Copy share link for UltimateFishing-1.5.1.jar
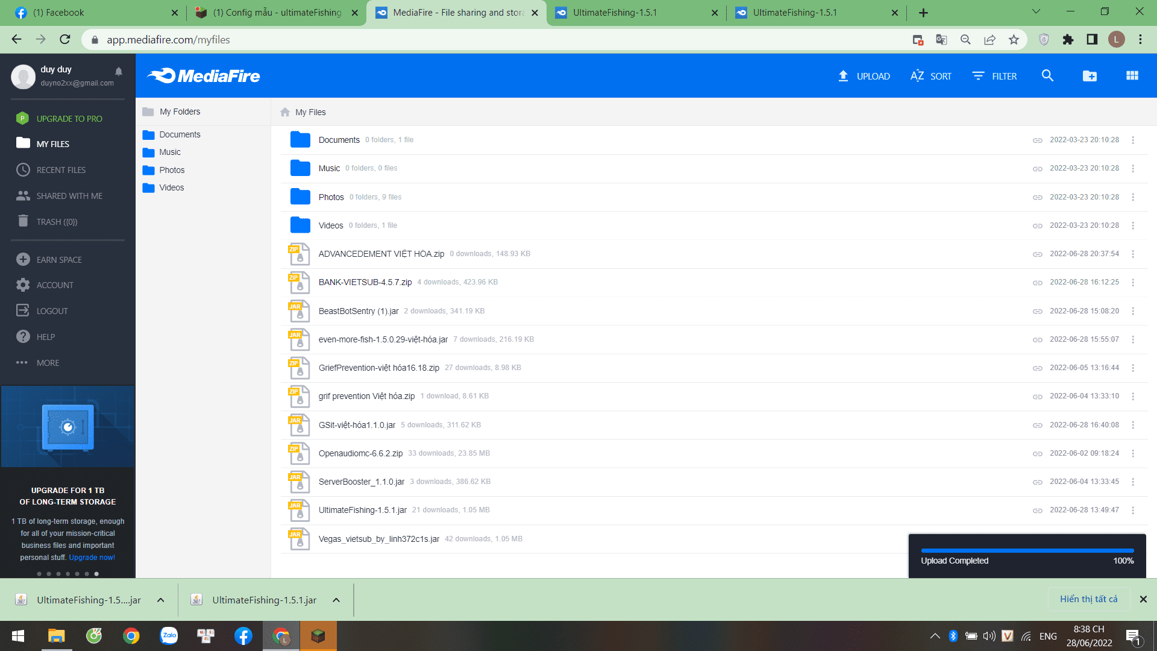The width and height of the screenshot is (1157, 651). (x=1037, y=511)
